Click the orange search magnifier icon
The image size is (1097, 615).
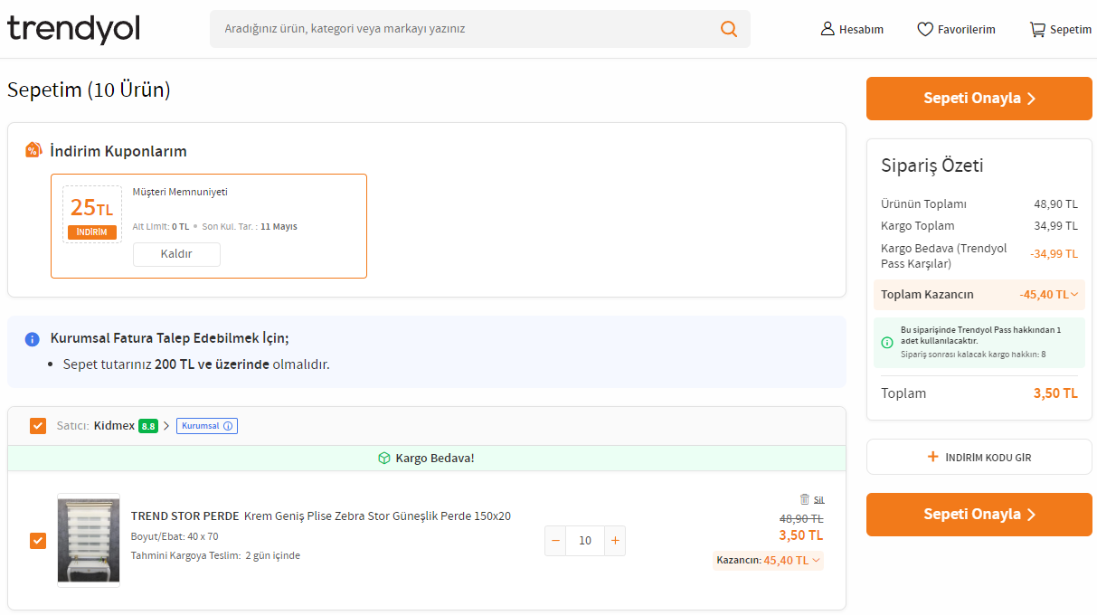(x=729, y=29)
